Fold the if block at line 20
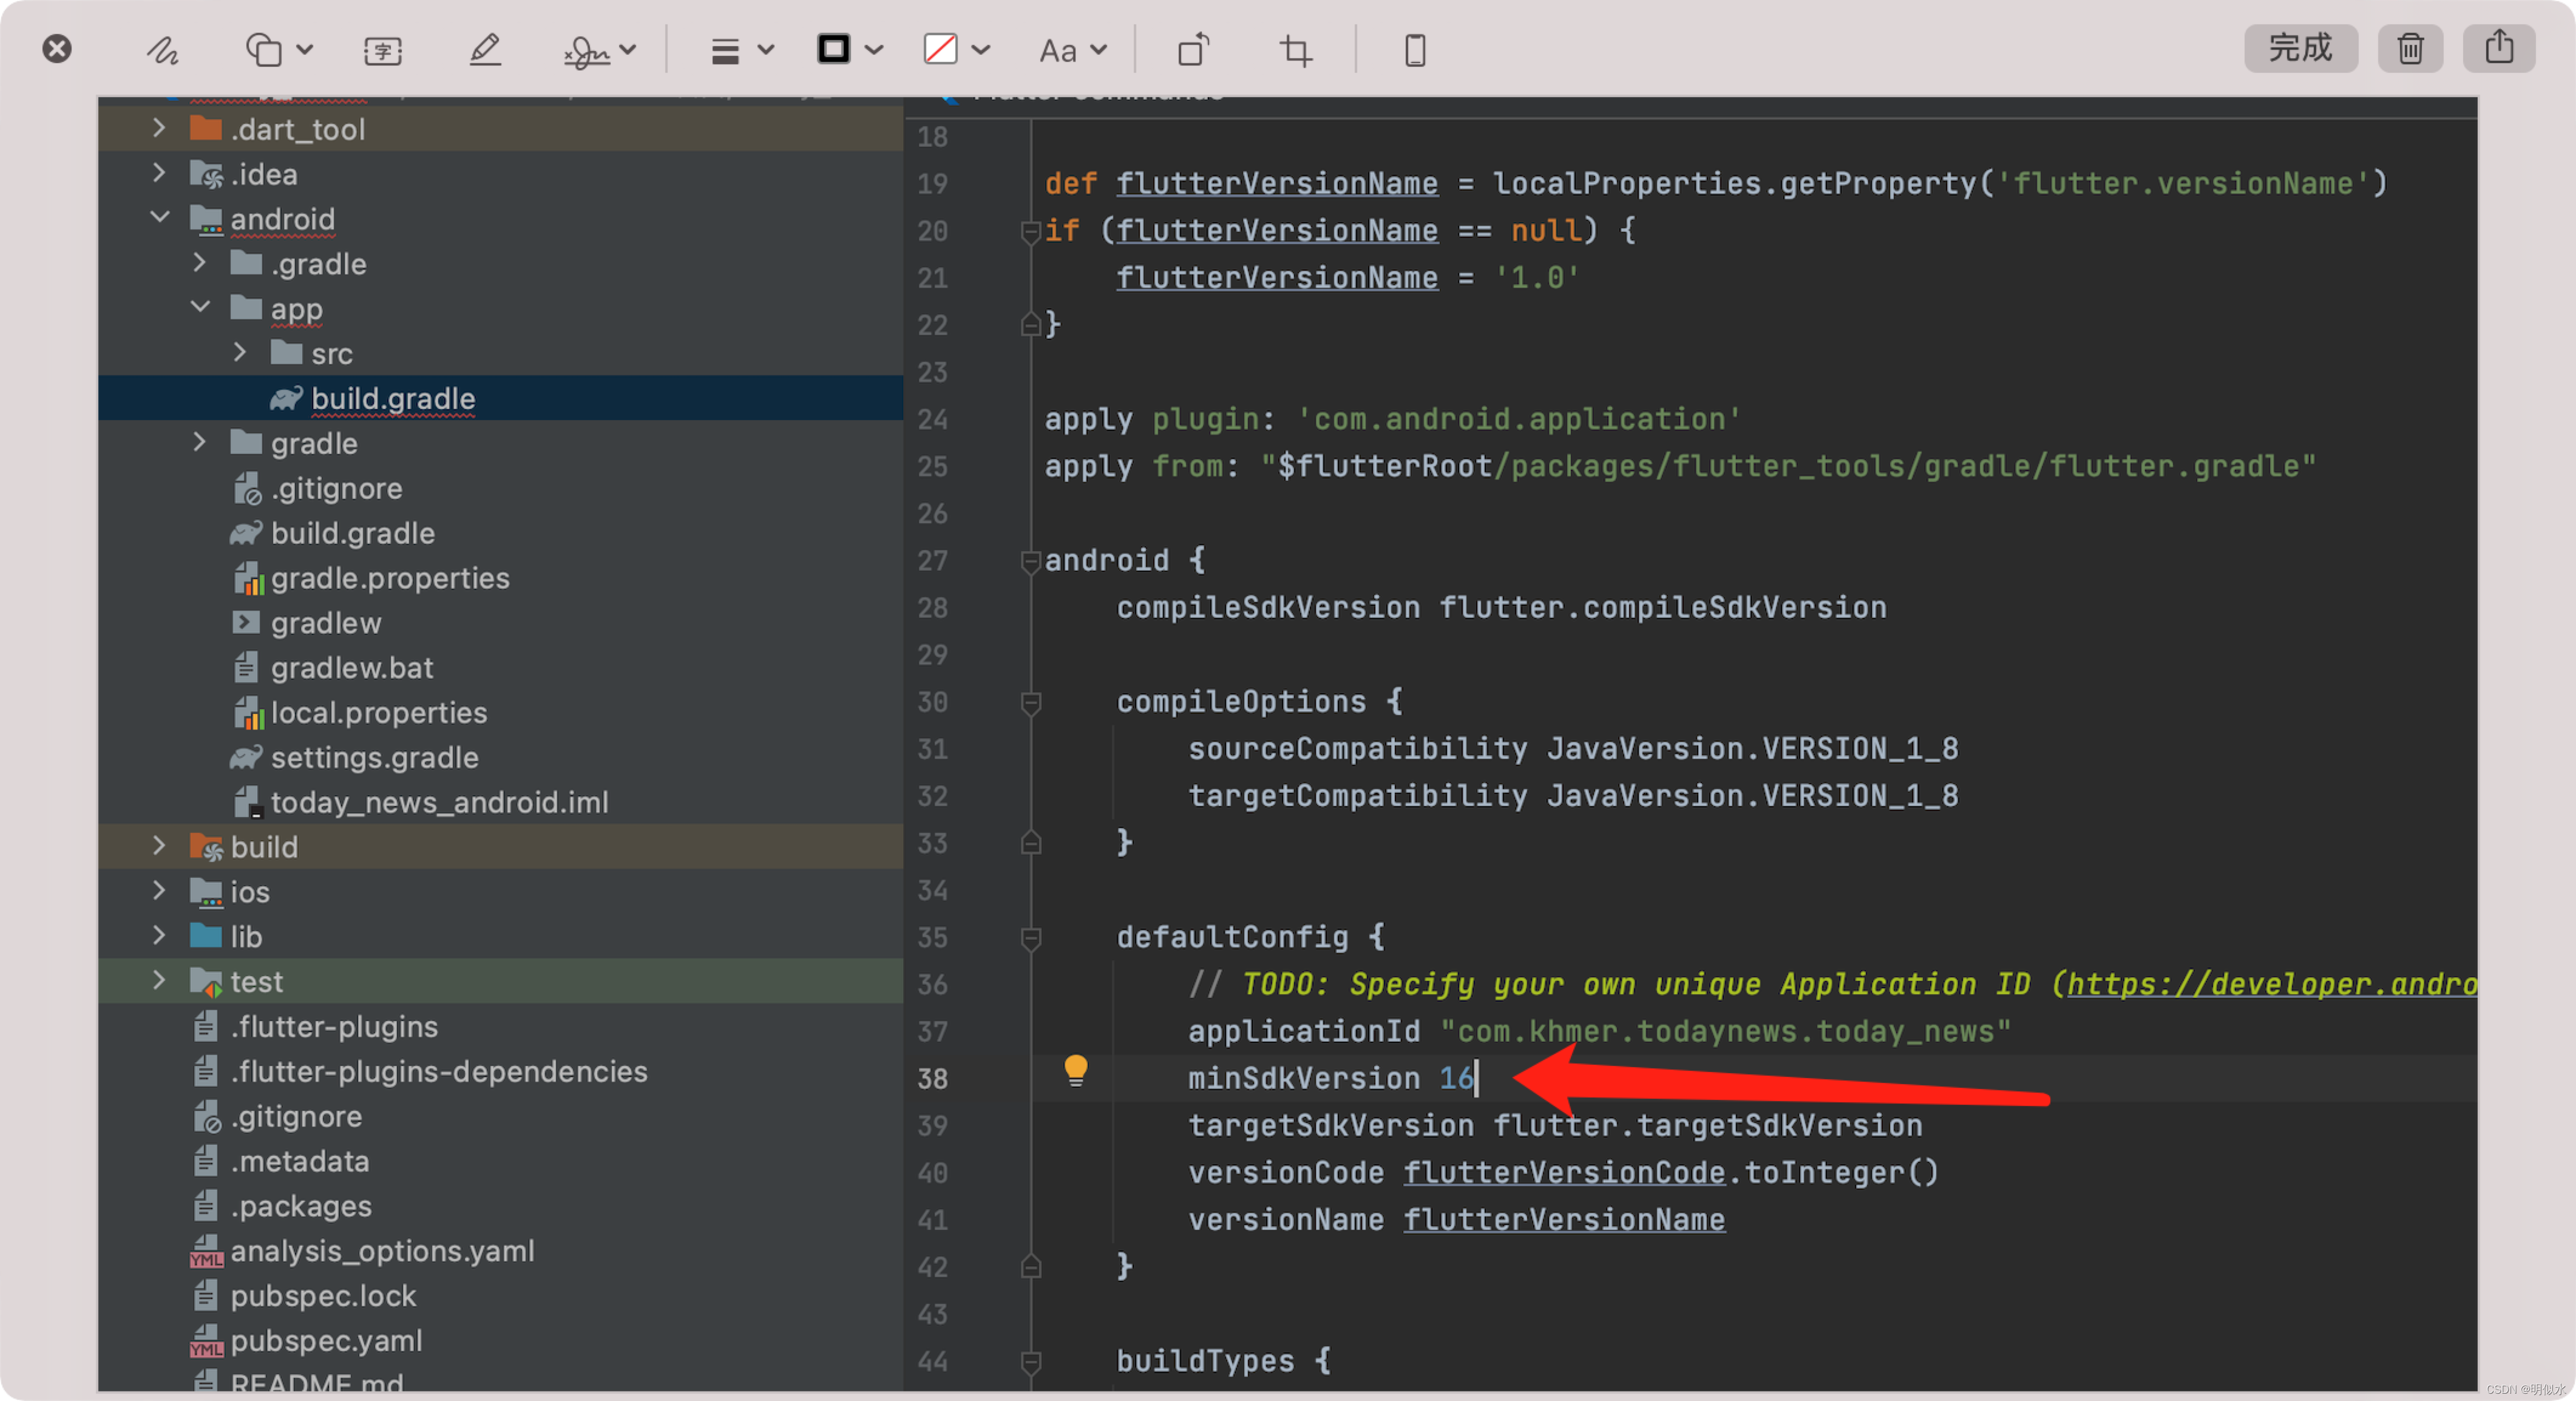The width and height of the screenshot is (2576, 1401). (x=1030, y=232)
